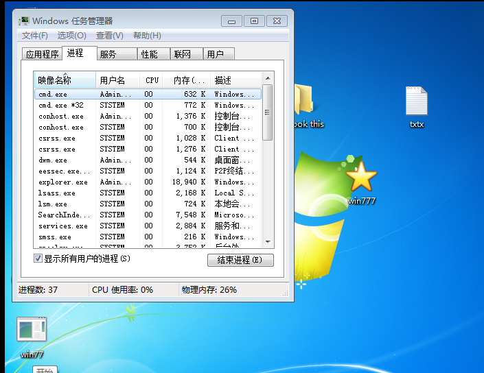Screen dimensions: 484x373
Task: Toggle show processes from all users checkbox
Action: pyautogui.click(x=38, y=258)
